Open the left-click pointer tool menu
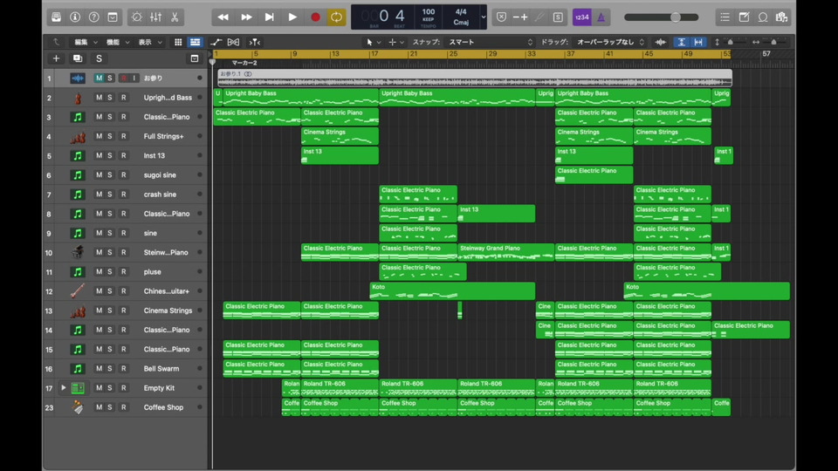 373,42
